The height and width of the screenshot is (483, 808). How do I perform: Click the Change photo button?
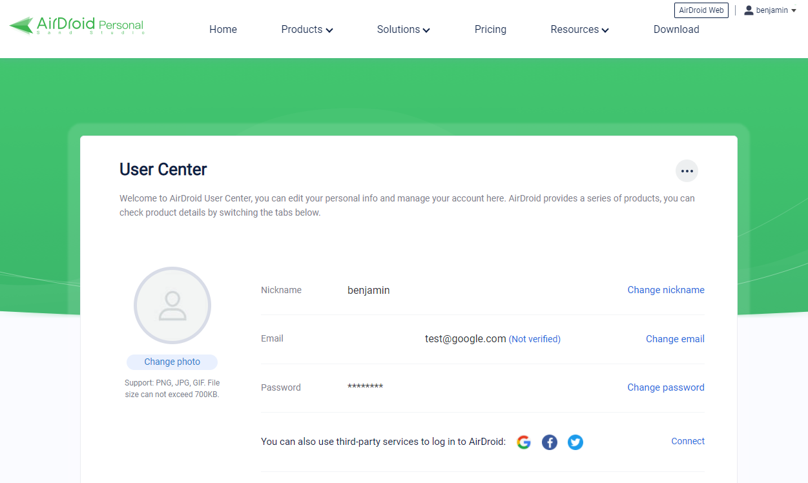click(172, 362)
